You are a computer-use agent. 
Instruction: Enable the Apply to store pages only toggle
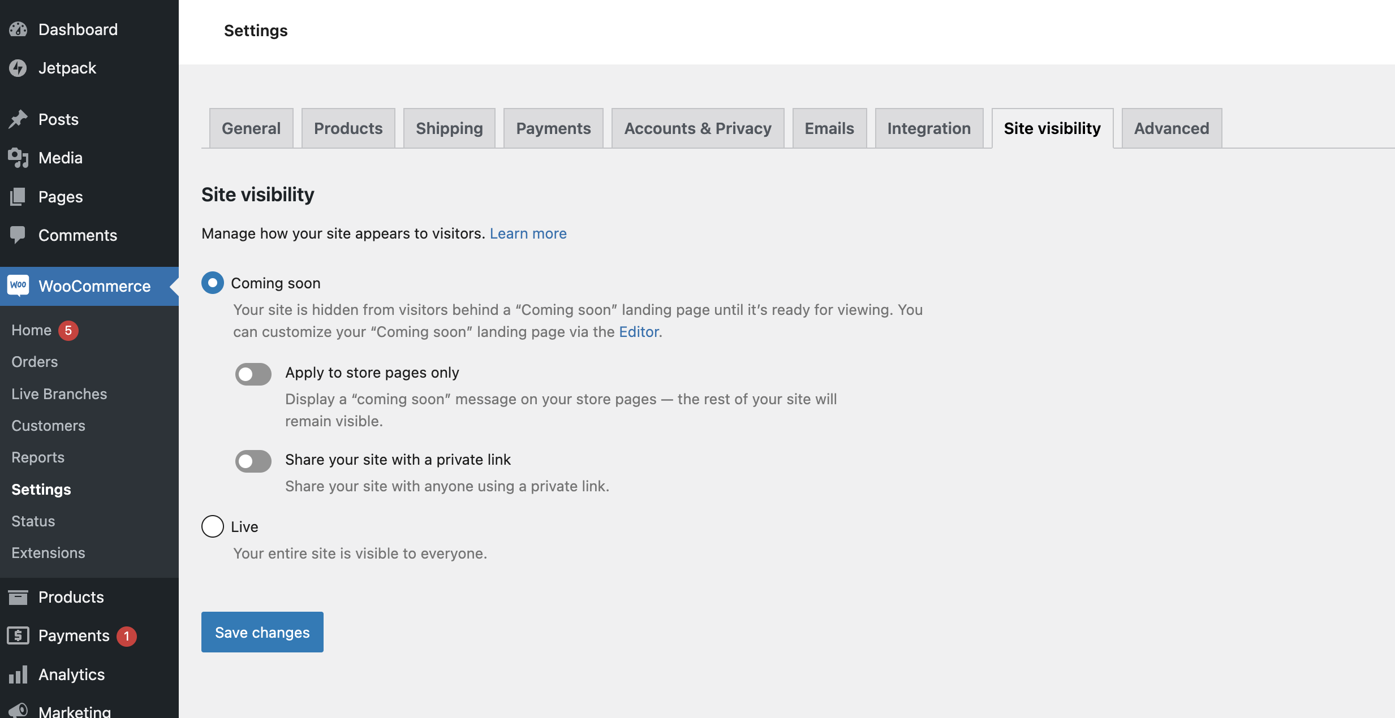coord(253,374)
